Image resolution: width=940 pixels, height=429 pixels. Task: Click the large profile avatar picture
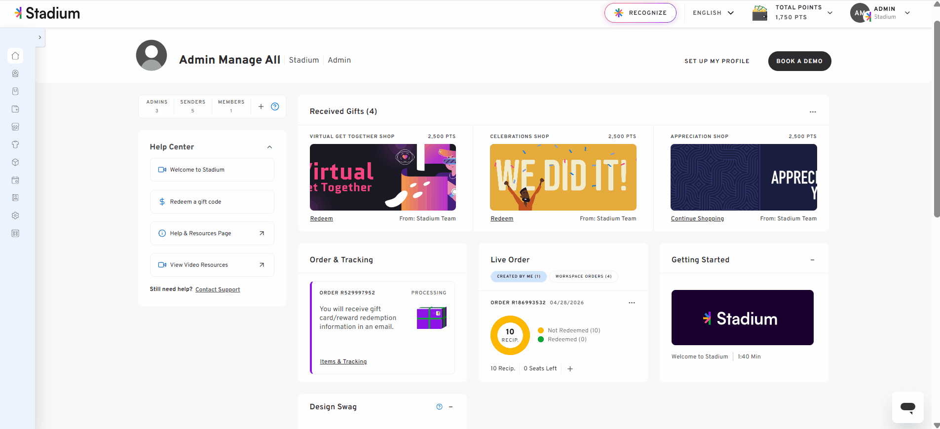click(x=151, y=55)
